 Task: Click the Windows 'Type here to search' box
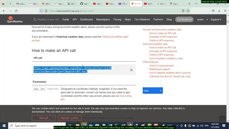[x=37, y=126]
